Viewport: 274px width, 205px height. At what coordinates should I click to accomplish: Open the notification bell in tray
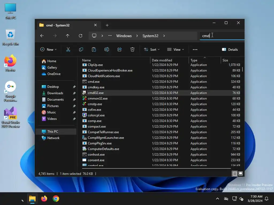267,199
